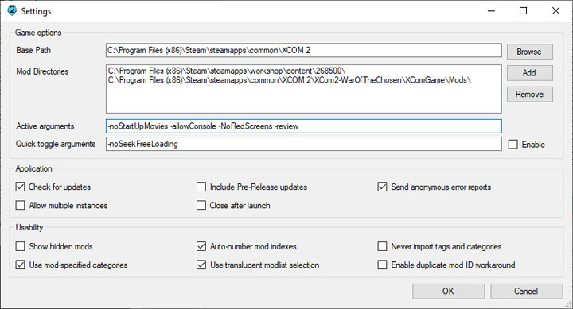
Task: Uncheck Check for updates
Action: (20, 187)
